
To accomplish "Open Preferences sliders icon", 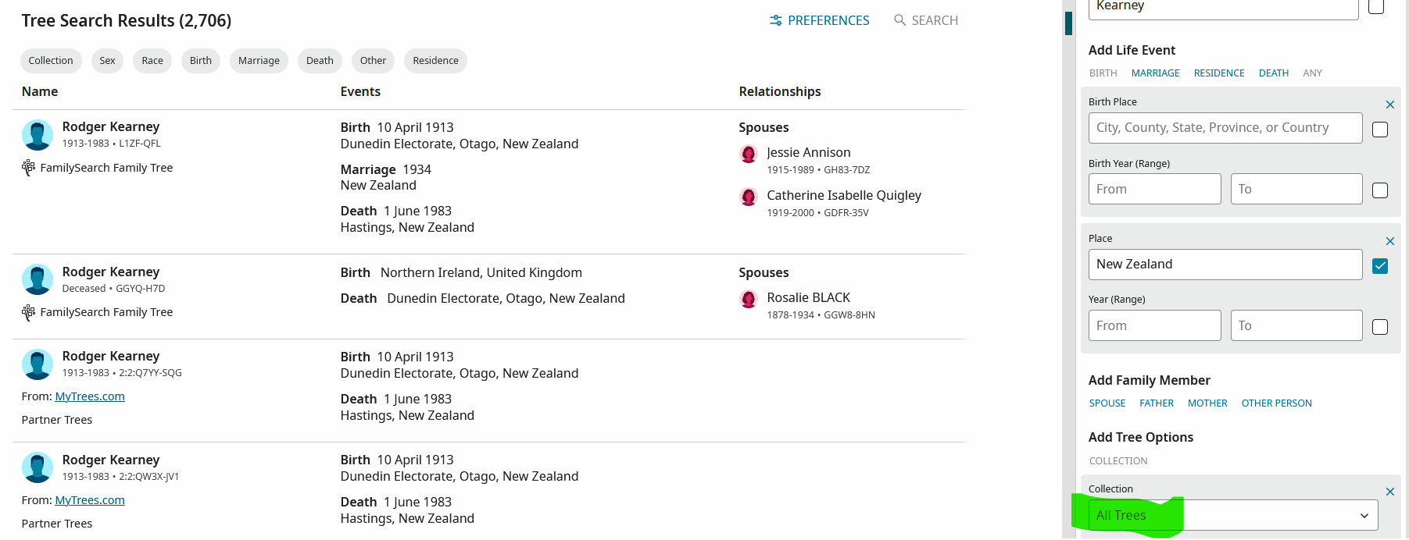I will point(775,20).
